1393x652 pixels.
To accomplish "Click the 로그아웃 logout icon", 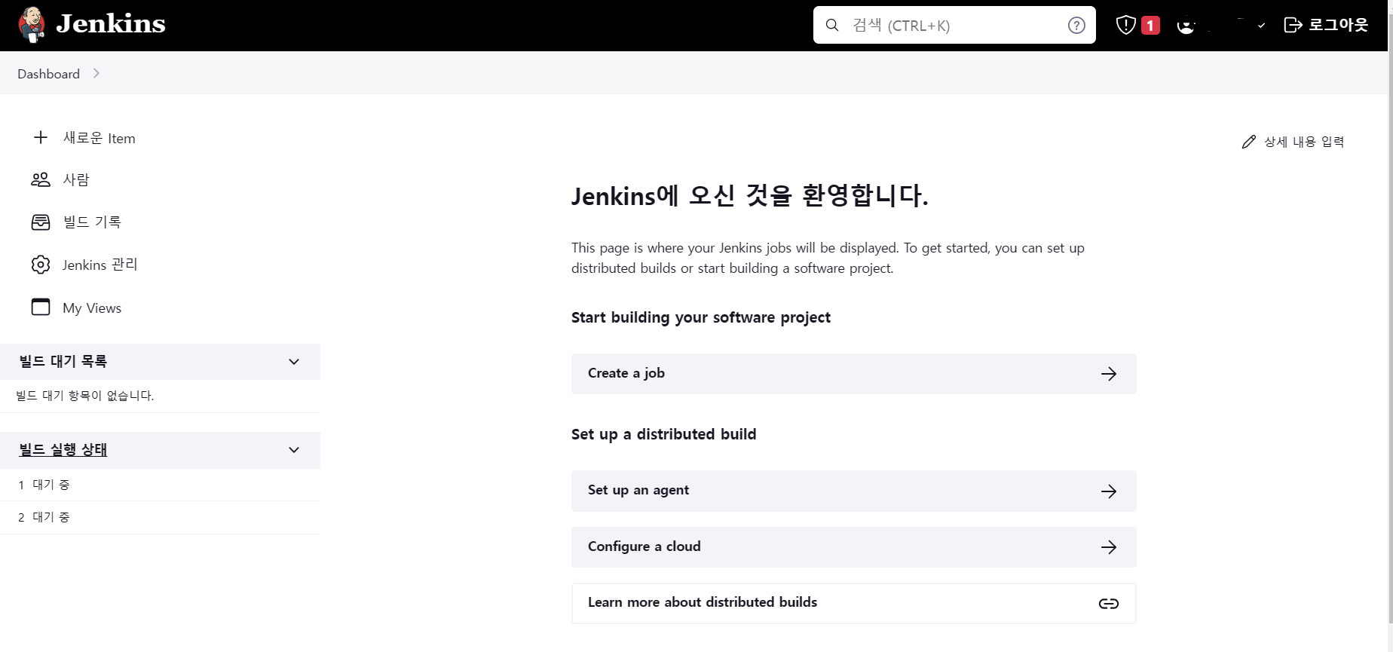I will click(x=1293, y=25).
